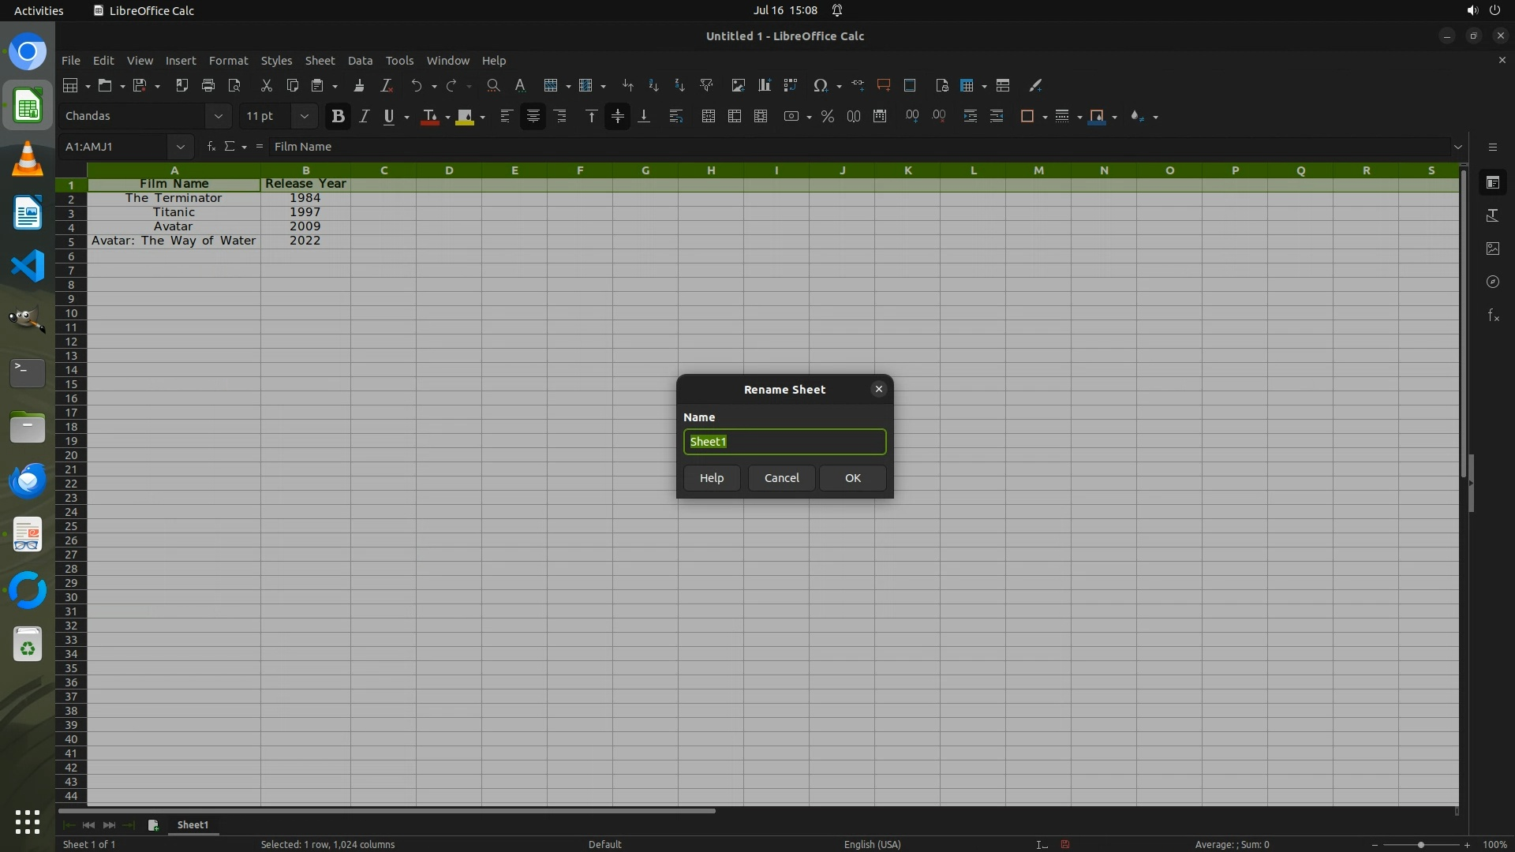Image resolution: width=1515 pixels, height=852 pixels.
Task: Click the sheet Name input field
Action: (784, 442)
